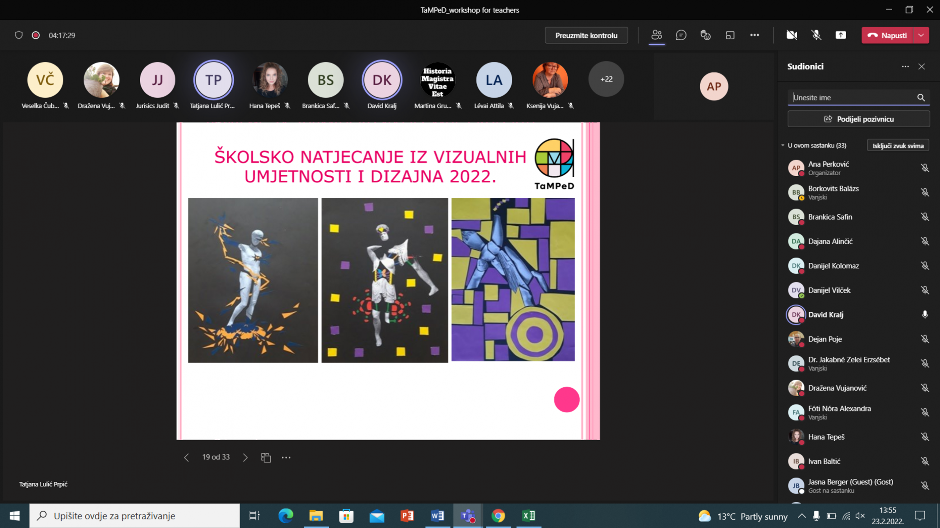Click the Wi-Fi network tray icon
This screenshot has height=528, width=940.
click(x=846, y=516)
